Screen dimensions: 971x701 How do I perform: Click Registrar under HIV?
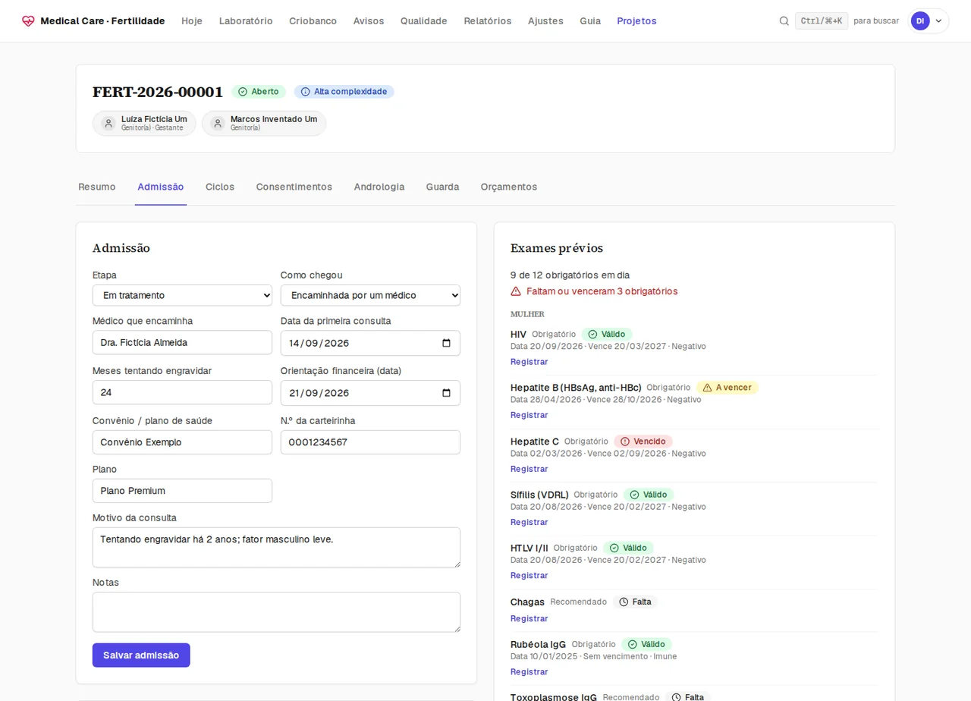click(529, 362)
